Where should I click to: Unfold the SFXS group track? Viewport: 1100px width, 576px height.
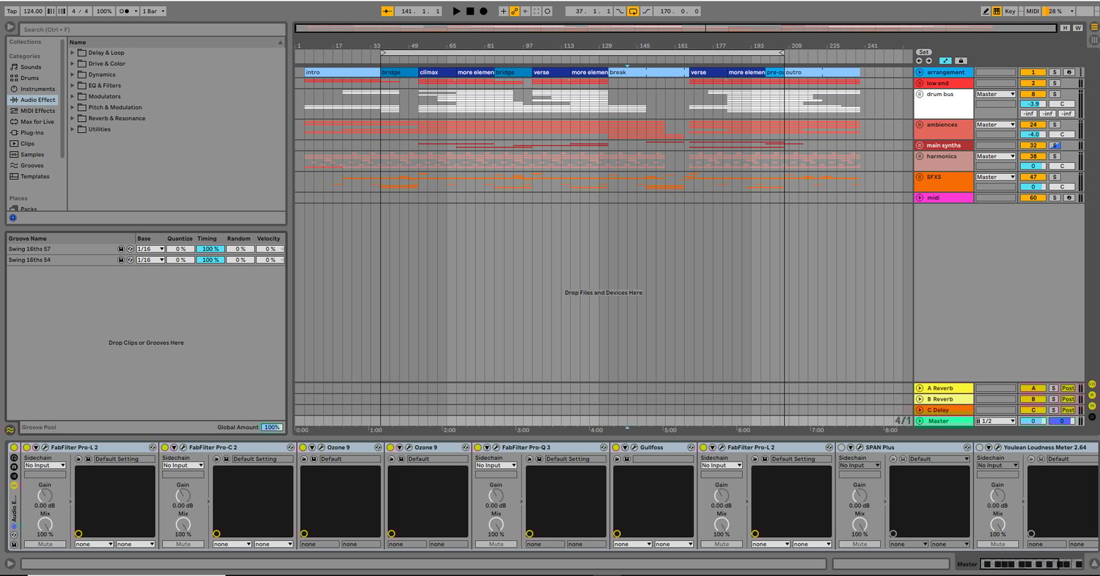point(920,177)
